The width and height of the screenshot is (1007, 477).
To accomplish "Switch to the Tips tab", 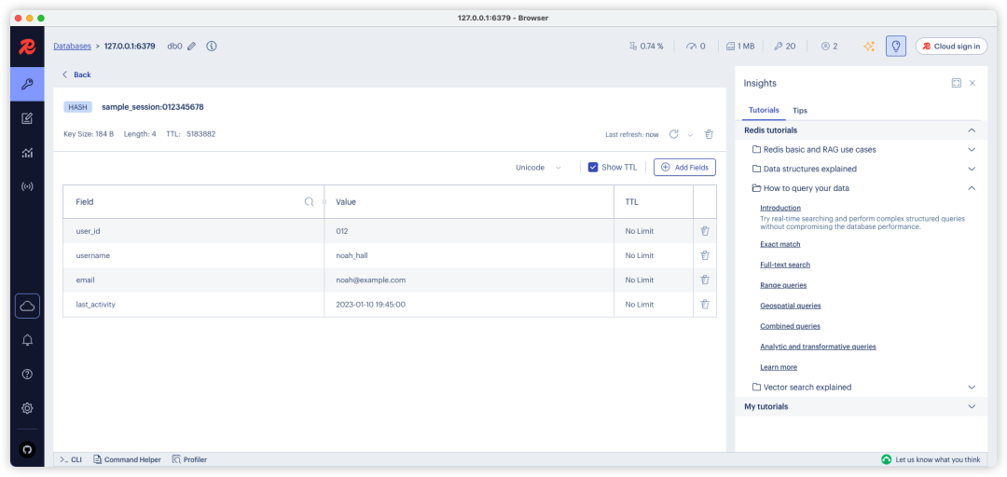I will click(800, 111).
